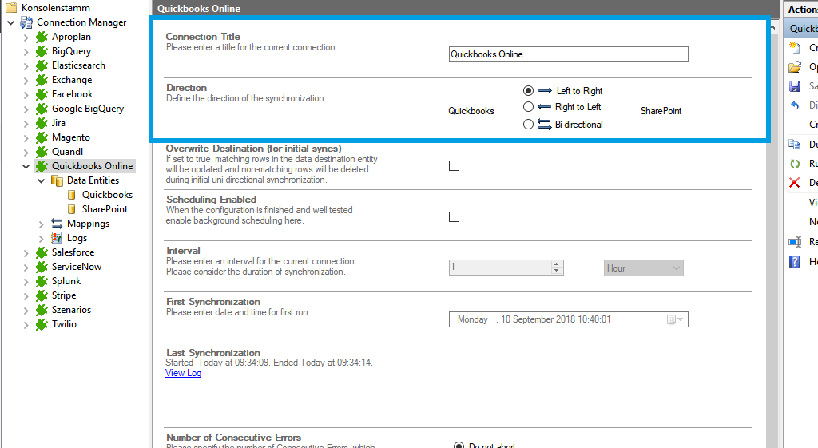The height and width of the screenshot is (448, 818).
Task: Open the View Log link
Action: 183,373
